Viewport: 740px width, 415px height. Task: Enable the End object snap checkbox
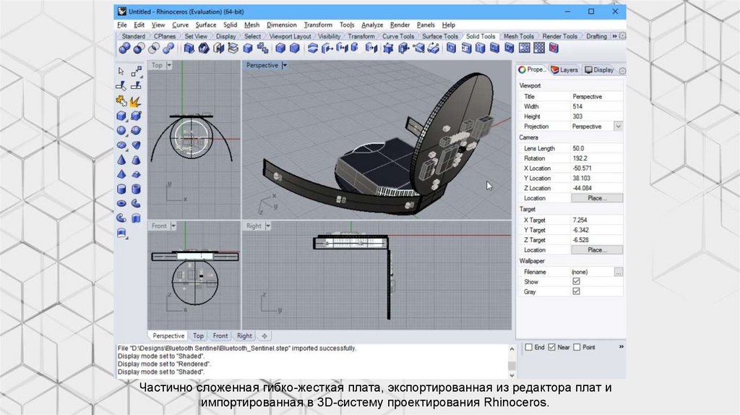pyautogui.click(x=528, y=347)
